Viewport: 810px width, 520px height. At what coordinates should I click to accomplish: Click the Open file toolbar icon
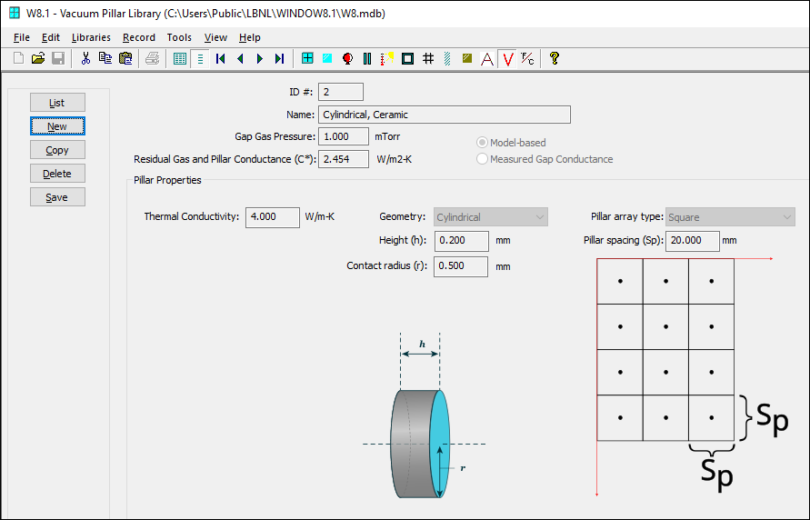click(38, 59)
